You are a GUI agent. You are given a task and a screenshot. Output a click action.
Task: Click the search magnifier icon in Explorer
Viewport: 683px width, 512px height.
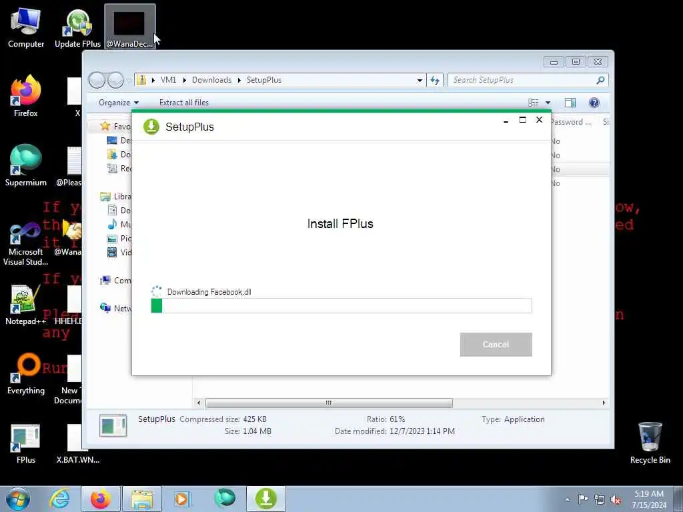coord(601,80)
